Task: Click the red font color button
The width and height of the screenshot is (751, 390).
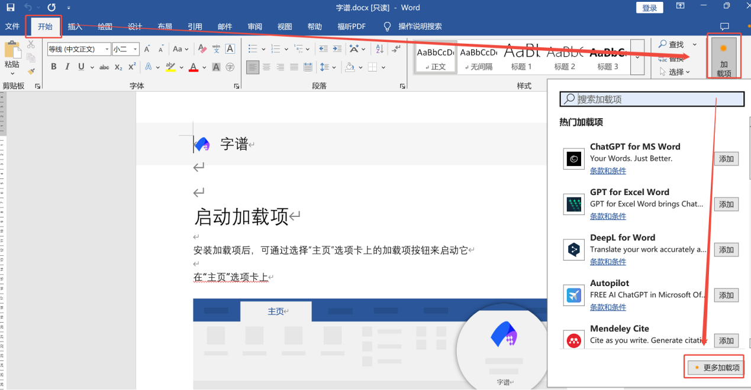Action: click(x=194, y=67)
